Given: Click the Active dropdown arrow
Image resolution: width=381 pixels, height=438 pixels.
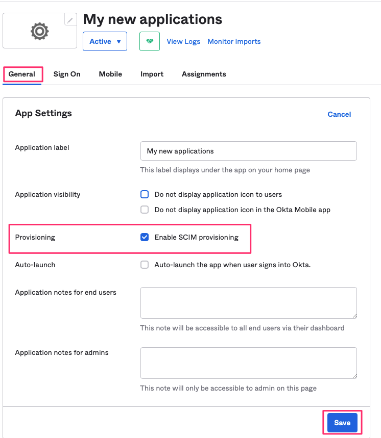Looking at the screenshot, I should pyautogui.click(x=119, y=42).
